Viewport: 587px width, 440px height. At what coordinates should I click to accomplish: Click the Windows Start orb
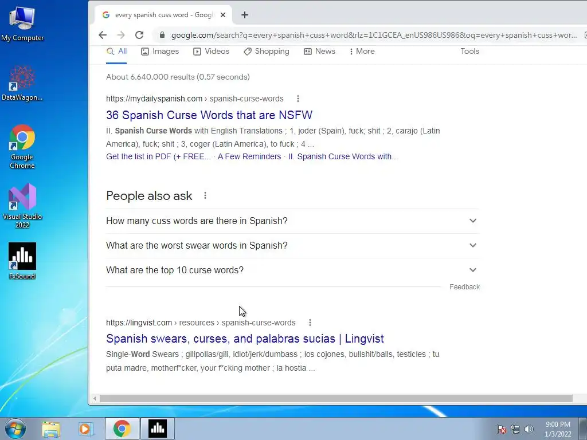15,429
